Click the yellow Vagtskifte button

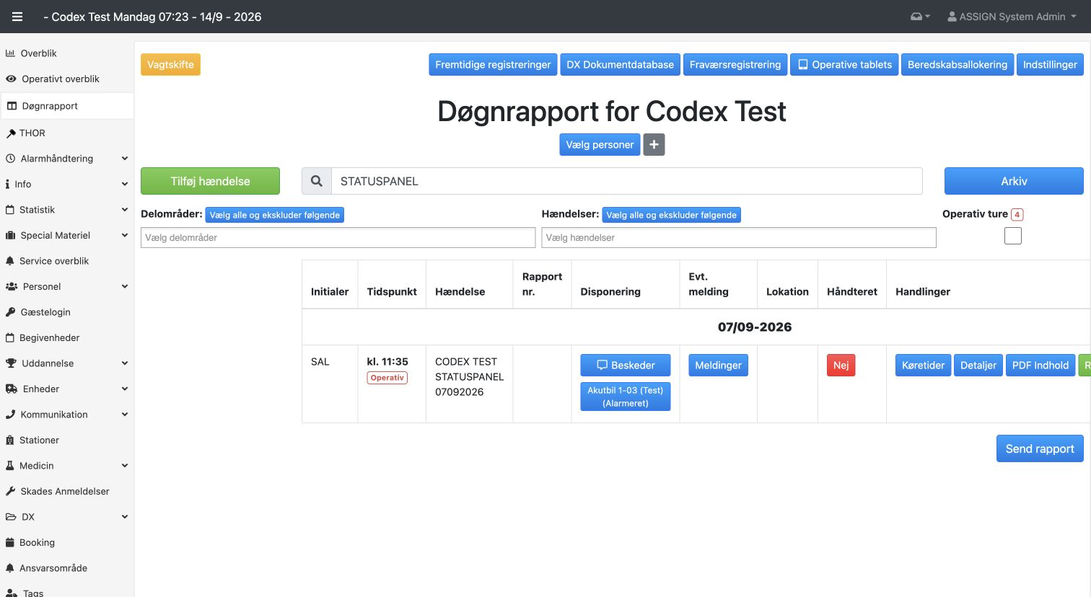(x=170, y=64)
